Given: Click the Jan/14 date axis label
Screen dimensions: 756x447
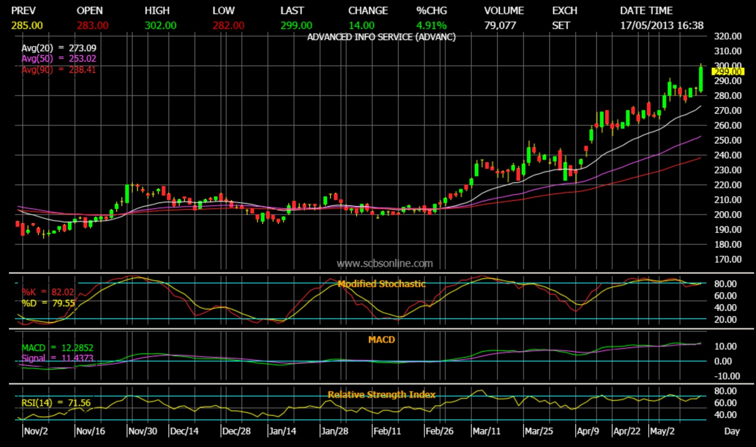Looking at the screenshot, I should (x=283, y=431).
